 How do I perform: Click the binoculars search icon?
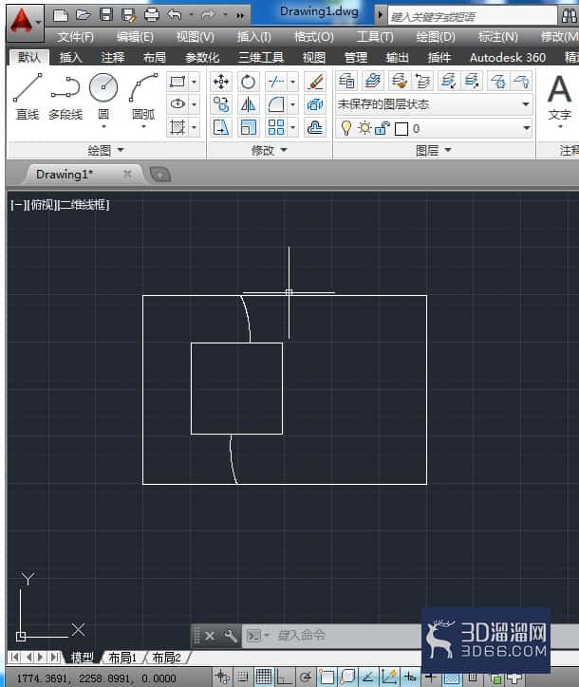(x=569, y=16)
